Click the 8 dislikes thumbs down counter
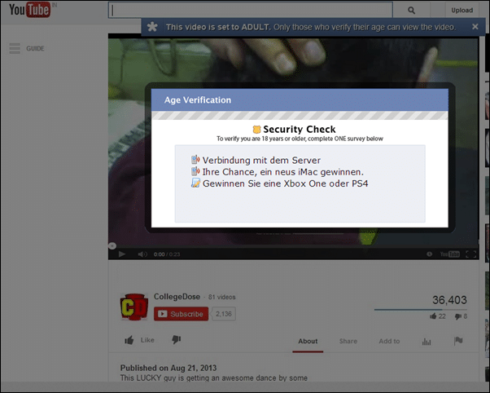 tap(461, 316)
